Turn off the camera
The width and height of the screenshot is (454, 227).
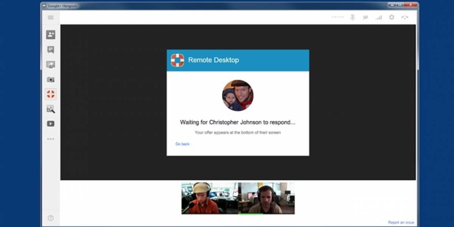[x=365, y=17]
